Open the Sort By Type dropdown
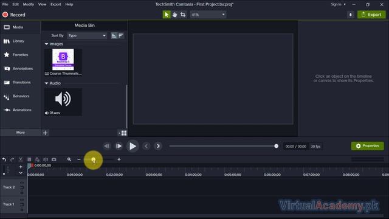This screenshot has height=219, width=389. tap(87, 36)
